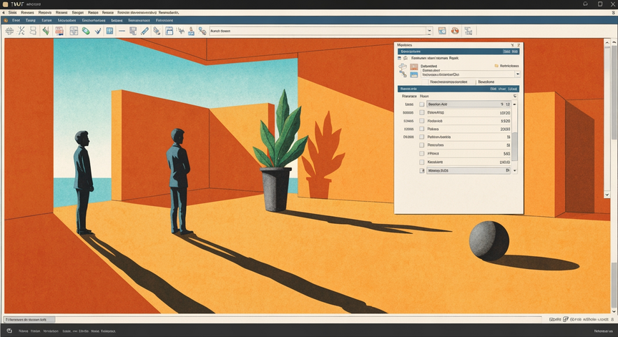618x337 pixels.
Task: Click the waveform icon in toolbar
Action: (x=181, y=31)
